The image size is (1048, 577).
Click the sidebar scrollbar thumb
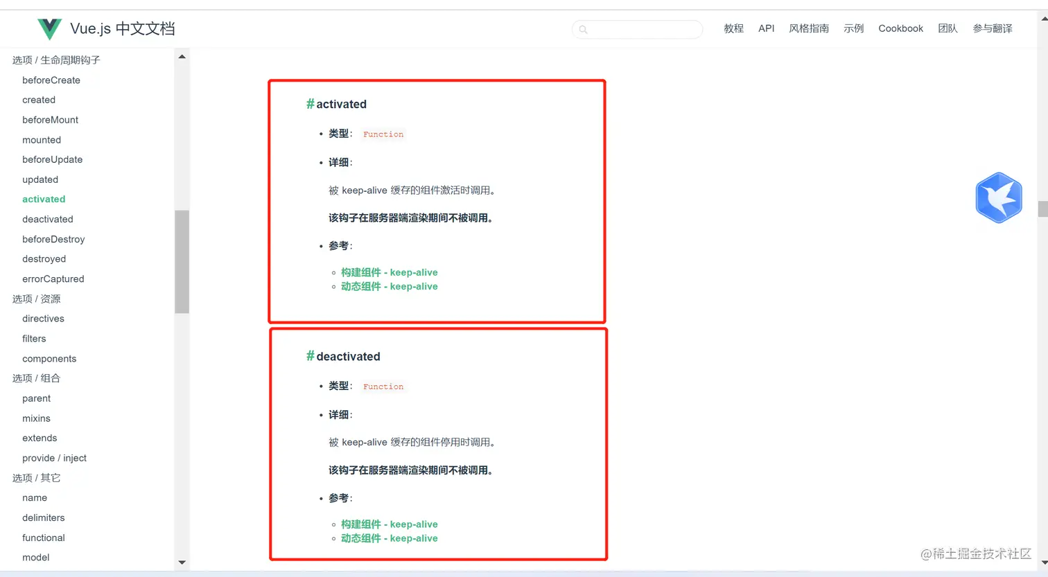point(182,262)
